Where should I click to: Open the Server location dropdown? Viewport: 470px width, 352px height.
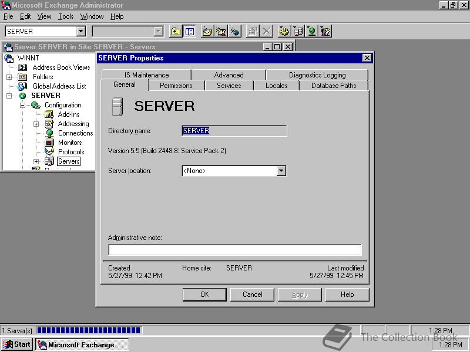(x=281, y=171)
